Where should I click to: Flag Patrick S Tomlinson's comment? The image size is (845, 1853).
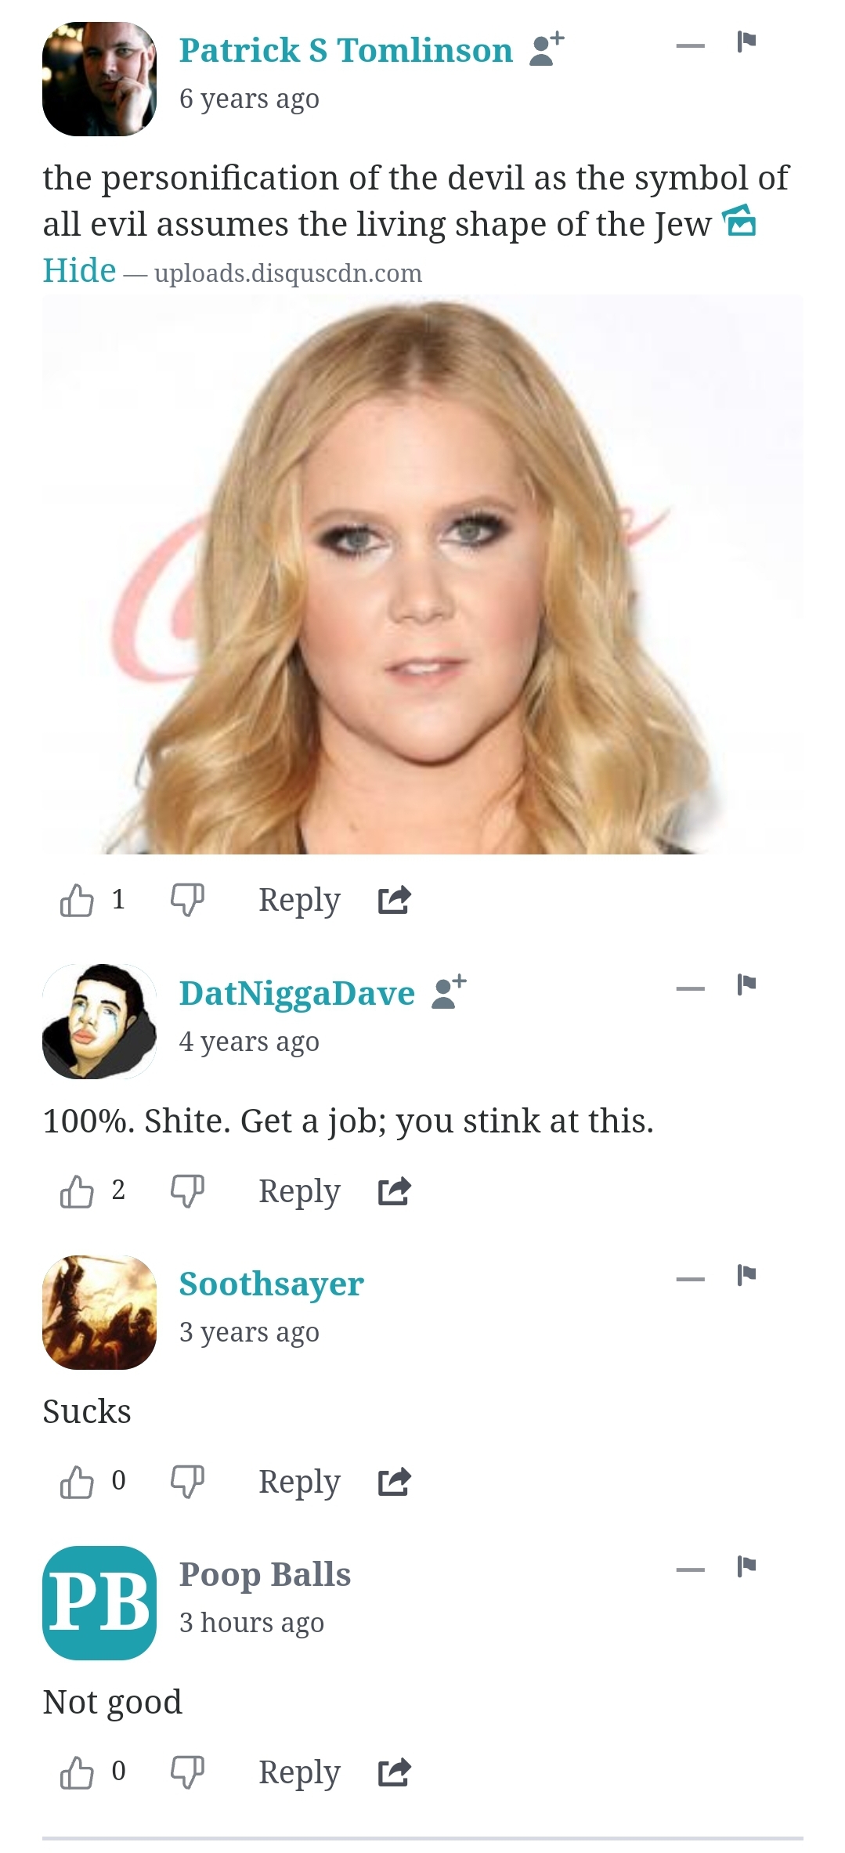coord(746,41)
